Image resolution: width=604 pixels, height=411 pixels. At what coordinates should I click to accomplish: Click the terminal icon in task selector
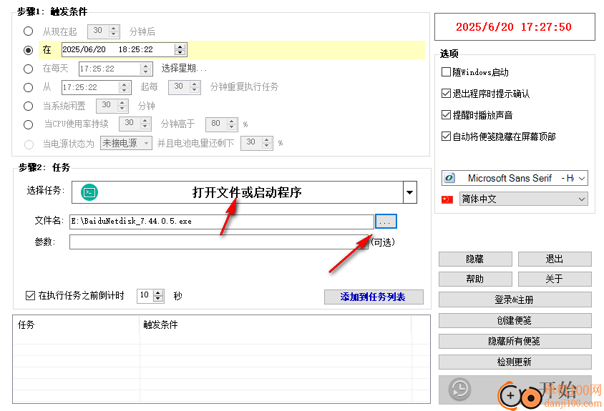point(89,192)
